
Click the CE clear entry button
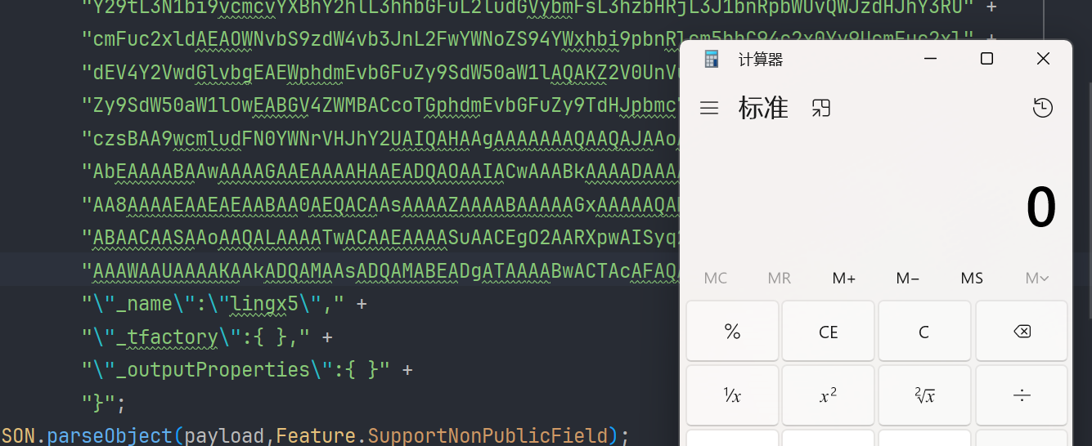[828, 331]
